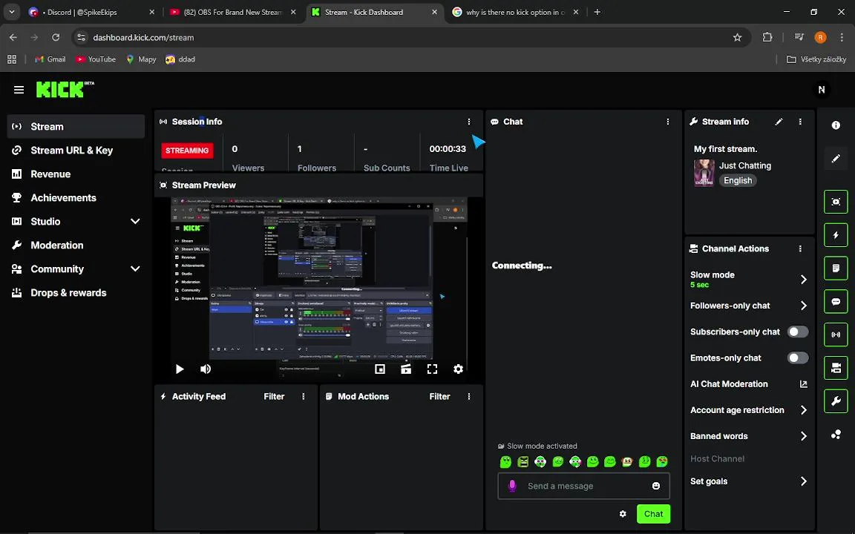This screenshot has height=534, width=855.
Task: Toggle the wrench widget button in the right toolbar
Action: click(x=836, y=401)
